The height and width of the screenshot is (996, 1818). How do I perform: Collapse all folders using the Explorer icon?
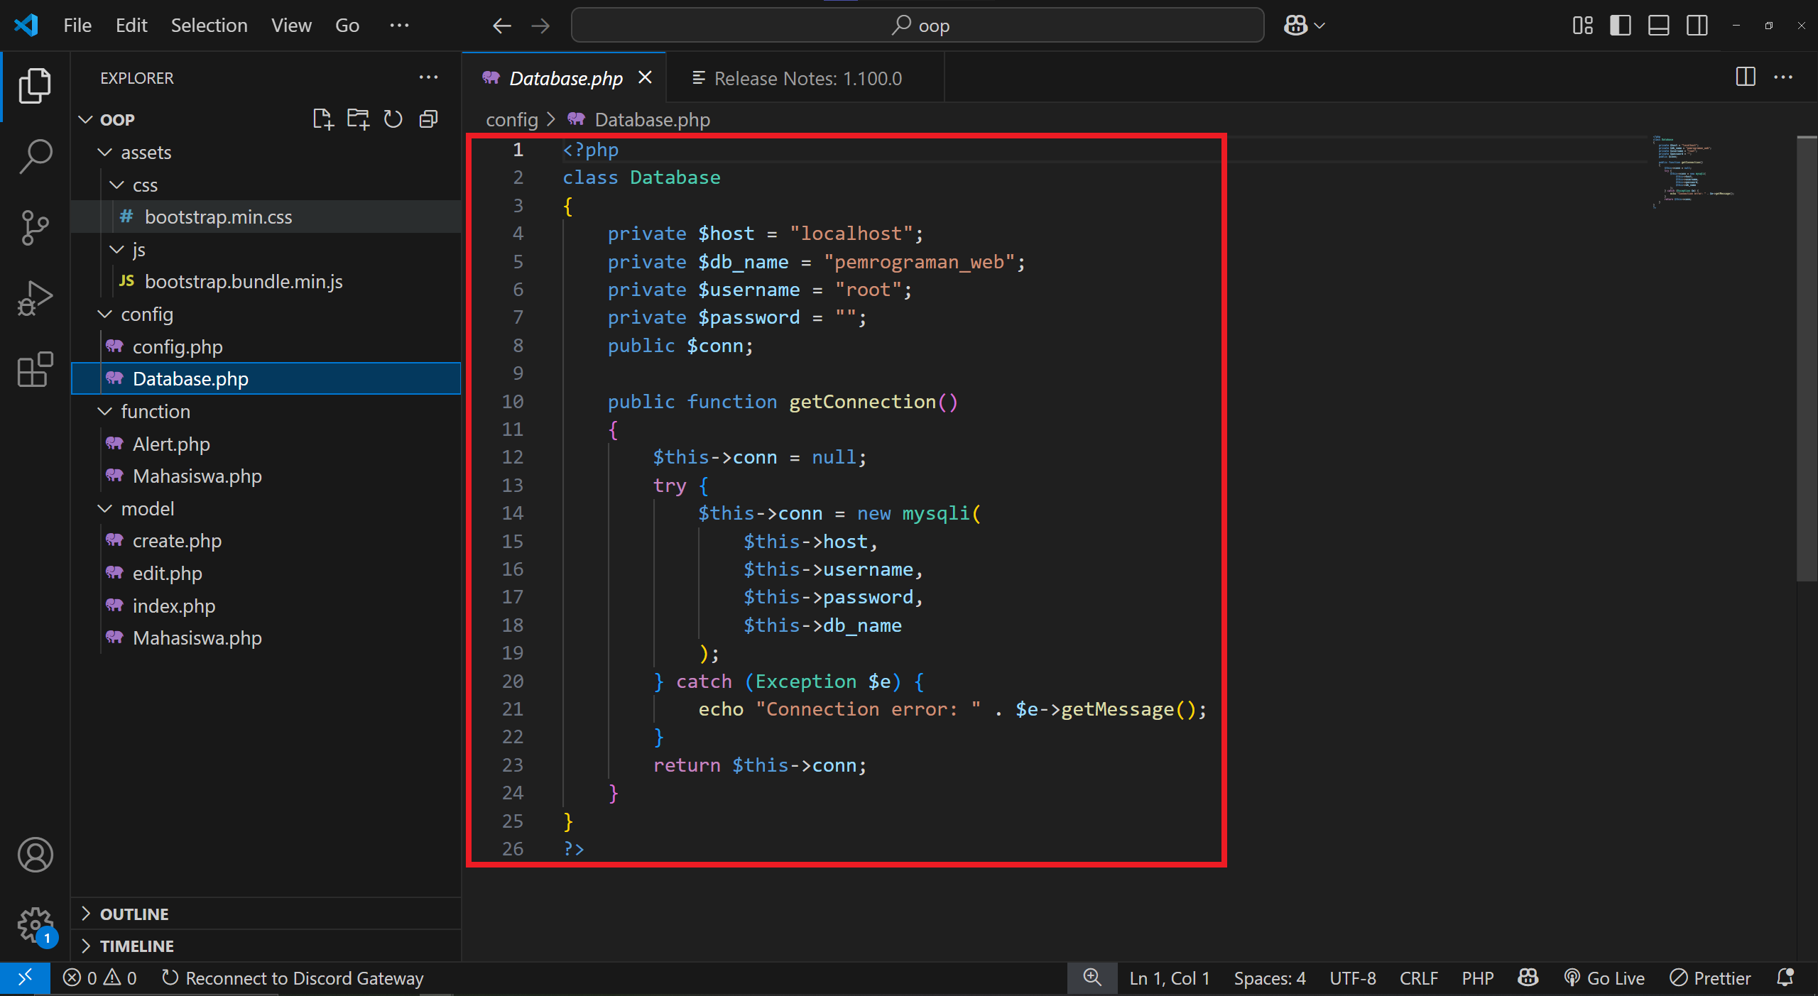point(428,119)
